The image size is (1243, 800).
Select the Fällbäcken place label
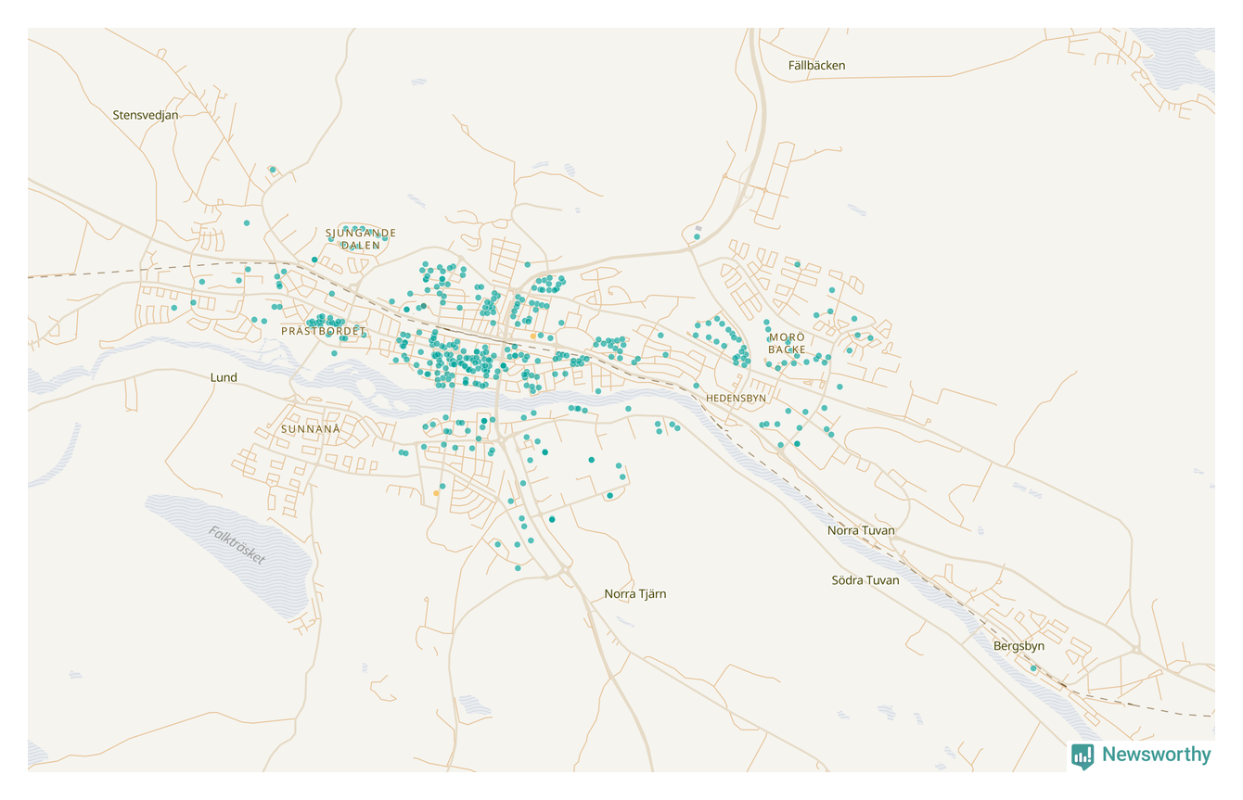(816, 66)
